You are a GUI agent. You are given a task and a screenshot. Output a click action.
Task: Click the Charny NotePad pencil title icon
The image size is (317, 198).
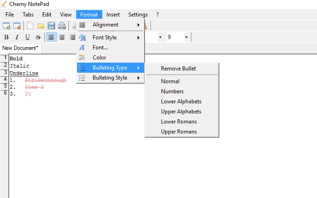pyautogui.click(x=4, y=4)
